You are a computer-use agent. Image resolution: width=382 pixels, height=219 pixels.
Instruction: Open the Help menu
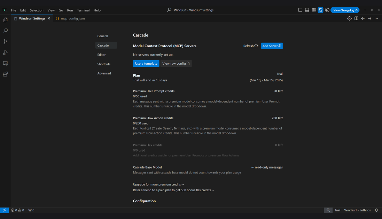97,10
